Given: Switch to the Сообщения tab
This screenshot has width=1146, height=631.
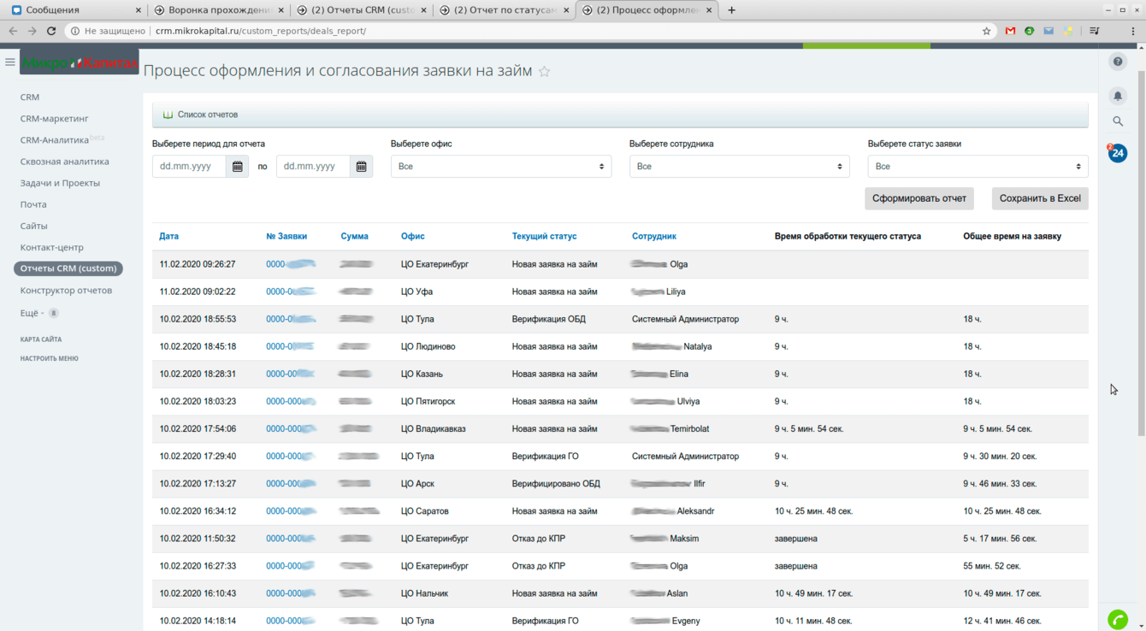Looking at the screenshot, I should click(74, 10).
